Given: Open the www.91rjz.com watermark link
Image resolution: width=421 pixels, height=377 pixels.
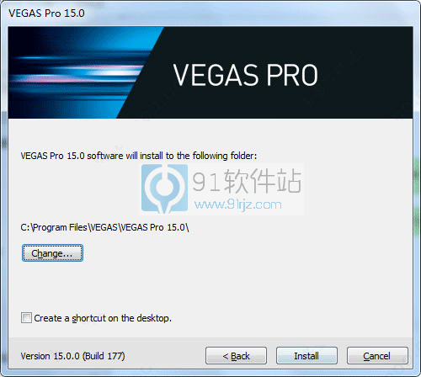Looking at the screenshot, I should 238,204.
